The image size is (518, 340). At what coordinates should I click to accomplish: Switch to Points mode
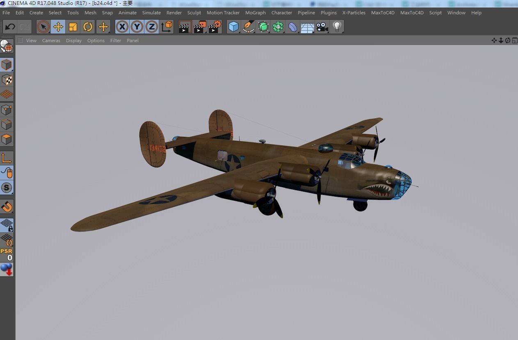[7, 109]
